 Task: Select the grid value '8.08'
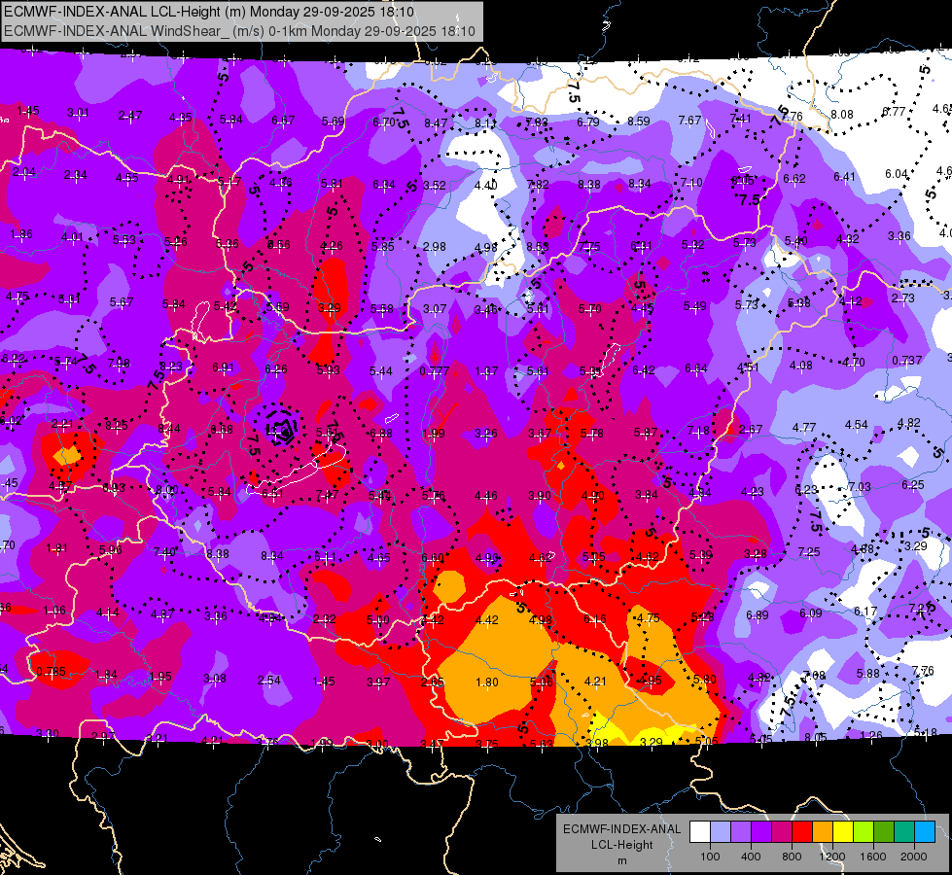(842, 114)
